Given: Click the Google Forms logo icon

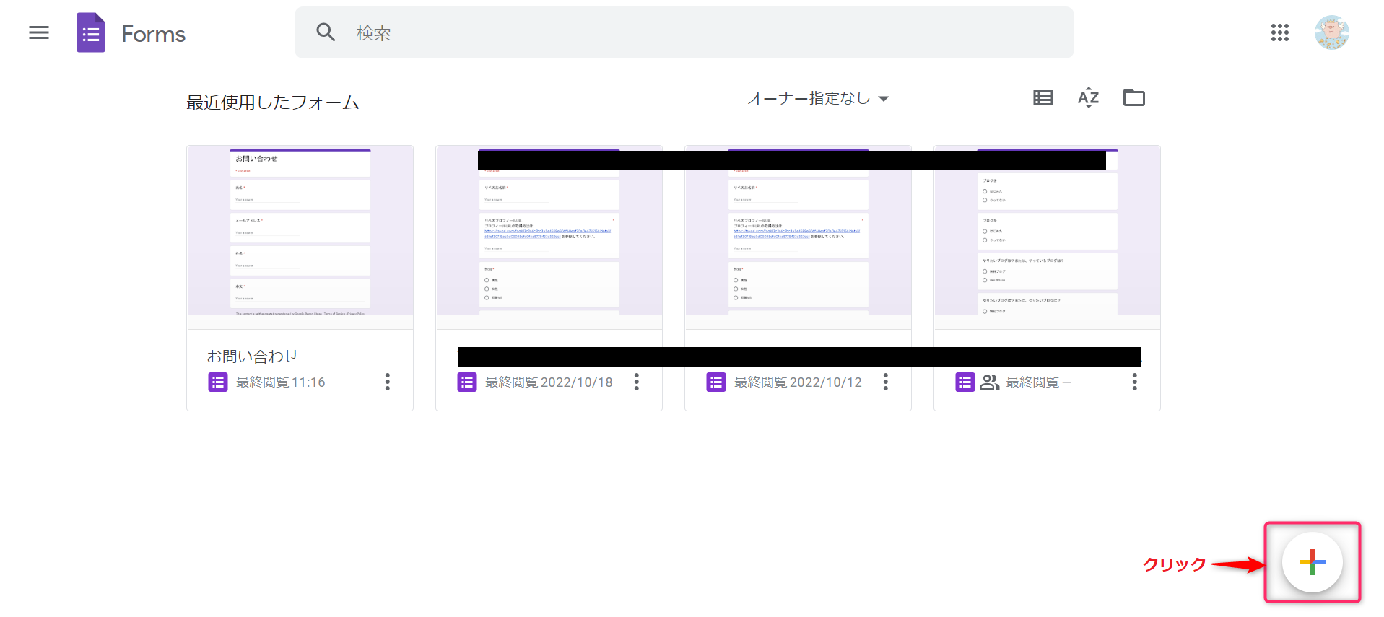Looking at the screenshot, I should click(x=91, y=33).
